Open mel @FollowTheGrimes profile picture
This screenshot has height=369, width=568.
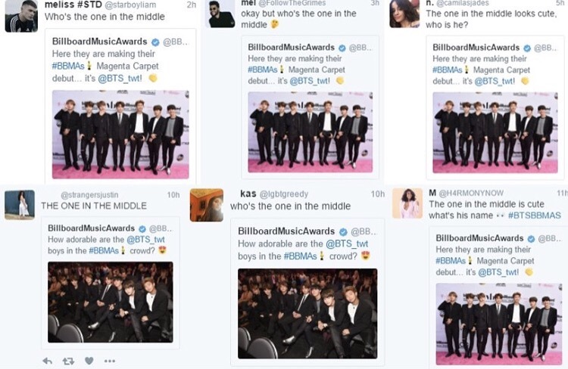pyautogui.click(x=222, y=14)
